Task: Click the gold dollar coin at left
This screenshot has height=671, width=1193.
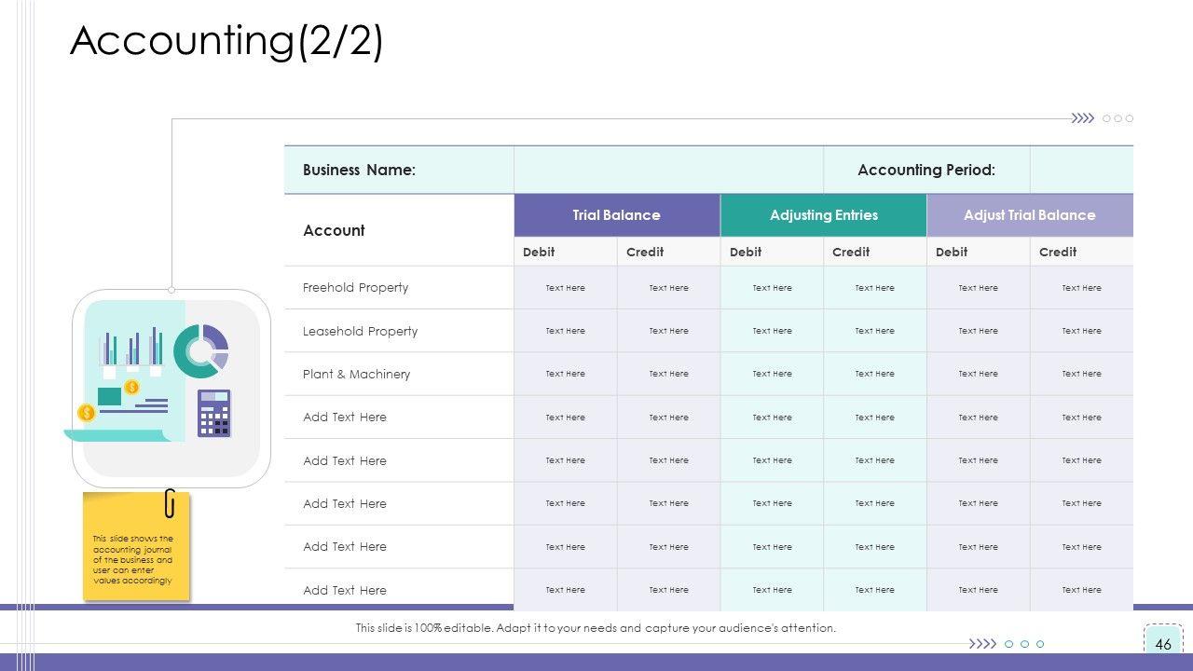Action: pyautogui.click(x=87, y=412)
